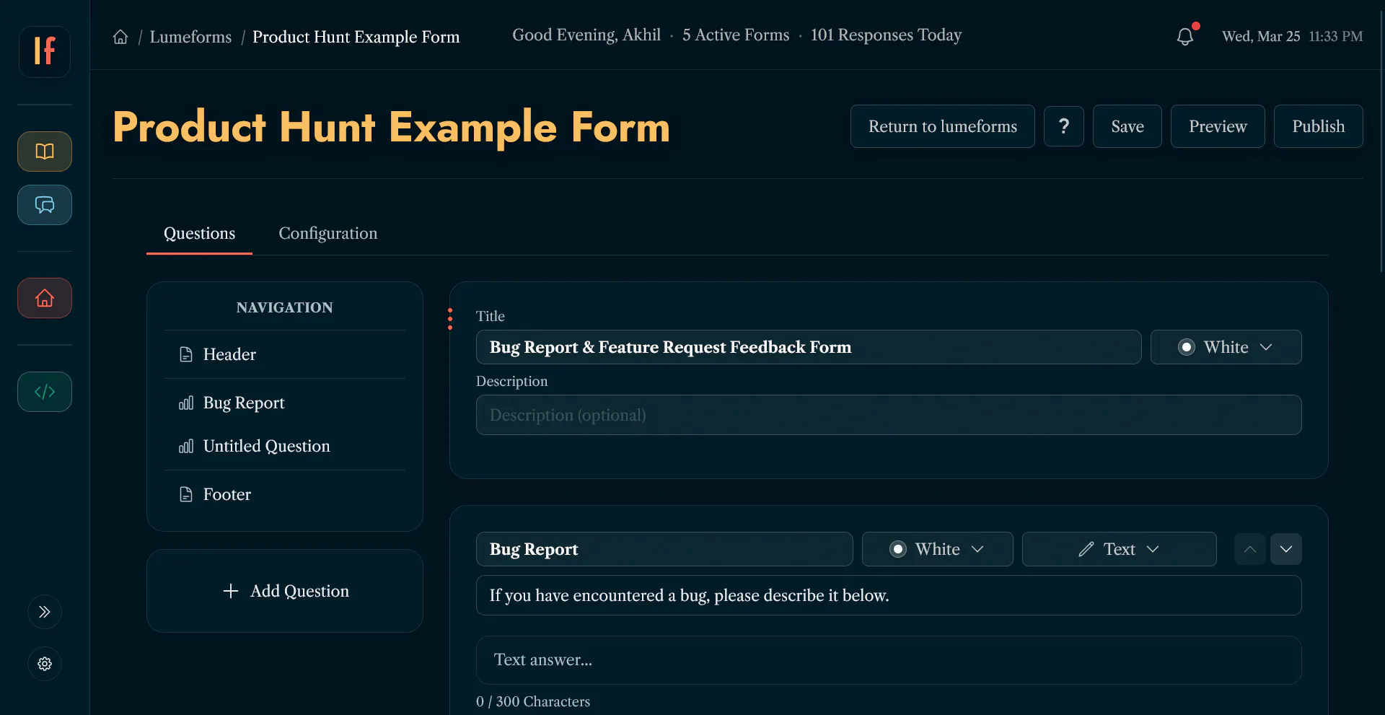Publish the form
Screen dimensions: 1385x715
click(x=1319, y=126)
